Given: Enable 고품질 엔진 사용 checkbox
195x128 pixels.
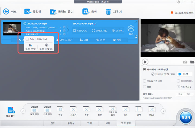Looking at the screenshot, I should (x=145, y=81).
